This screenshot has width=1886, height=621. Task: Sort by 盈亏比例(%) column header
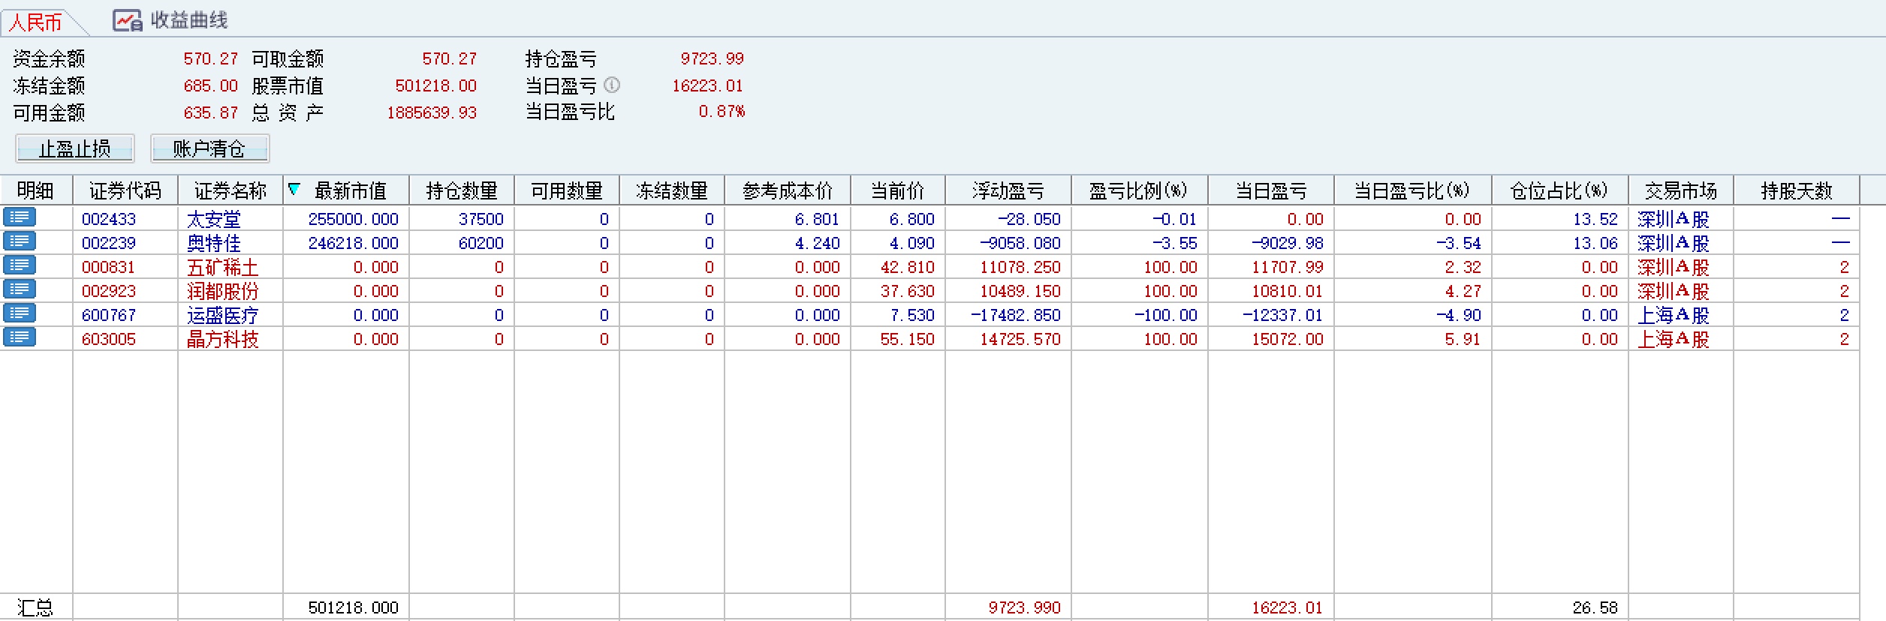pyautogui.click(x=1140, y=190)
